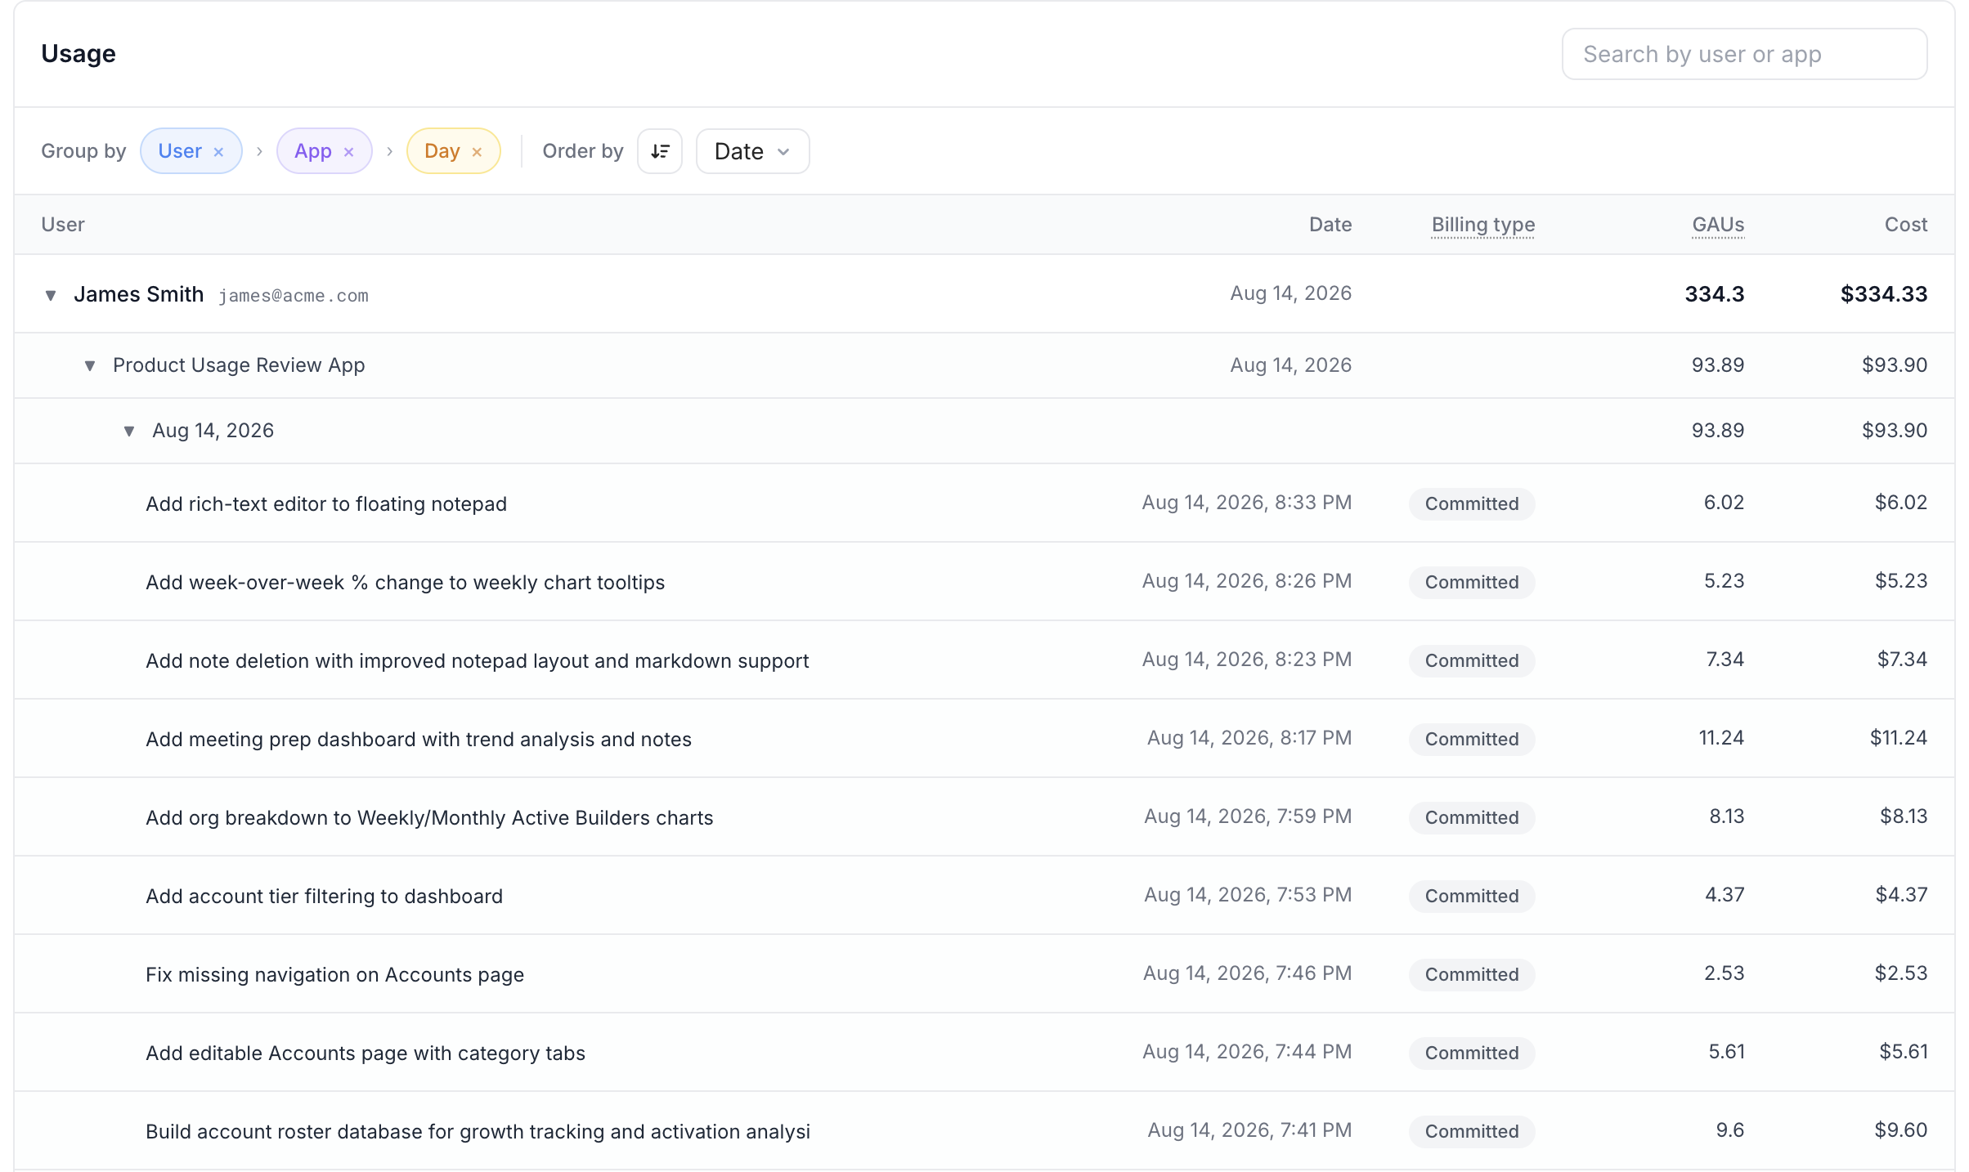Click the Billing type column header
This screenshot has width=1969, height=1172.
[1482, 225]
